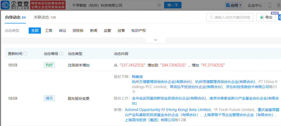Open the notification bell
This screenshot has width=281, height=126.
tap(278, 5)
